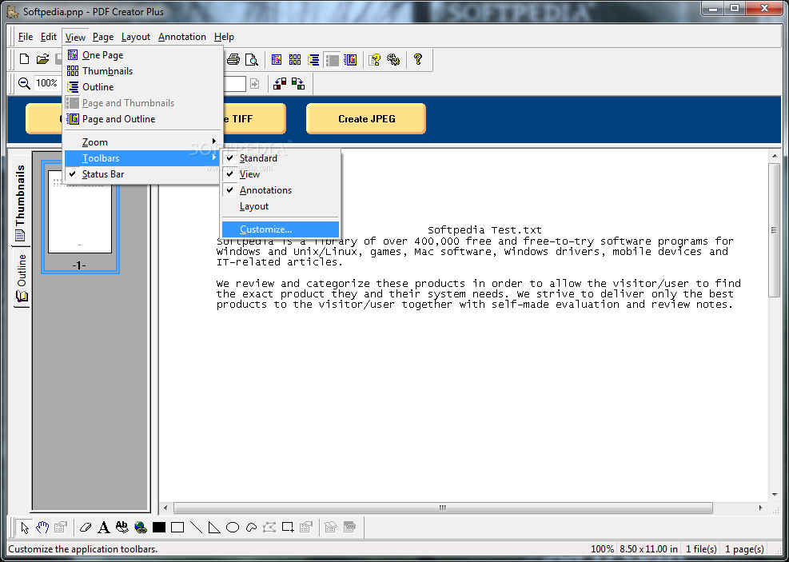Click the Open folder toolbar icon

(43, 59)
